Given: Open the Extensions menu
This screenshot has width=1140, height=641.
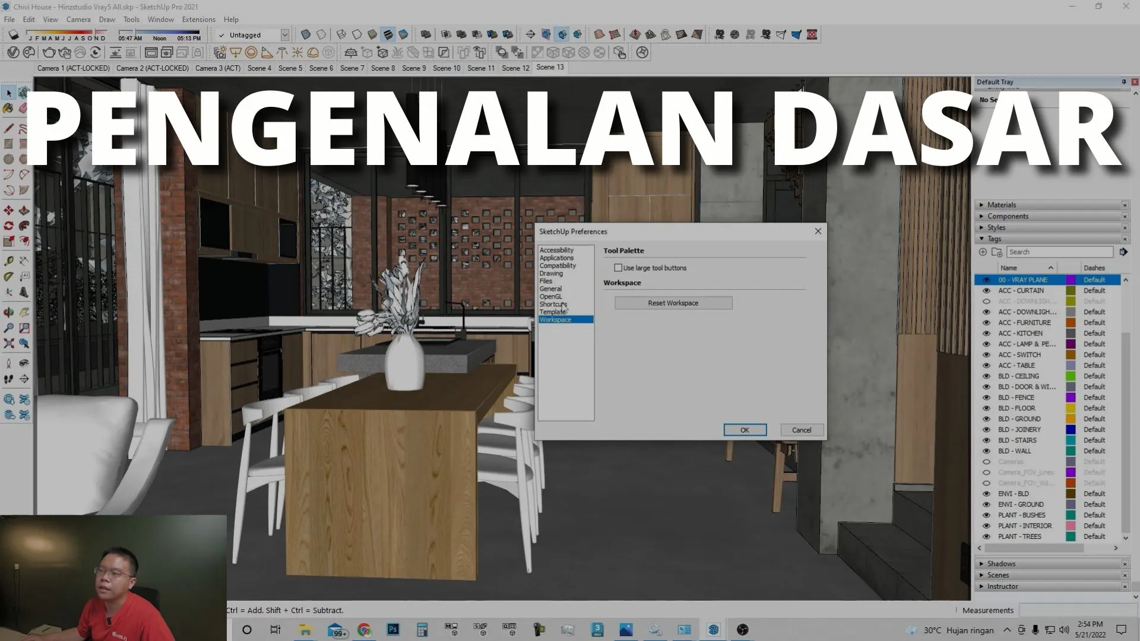Looking at the screenshot, I should tap(198, 20).
